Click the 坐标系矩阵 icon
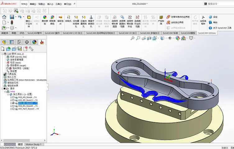Image resolution: width=234 pixels, height=149 pixels. point(203,18)
